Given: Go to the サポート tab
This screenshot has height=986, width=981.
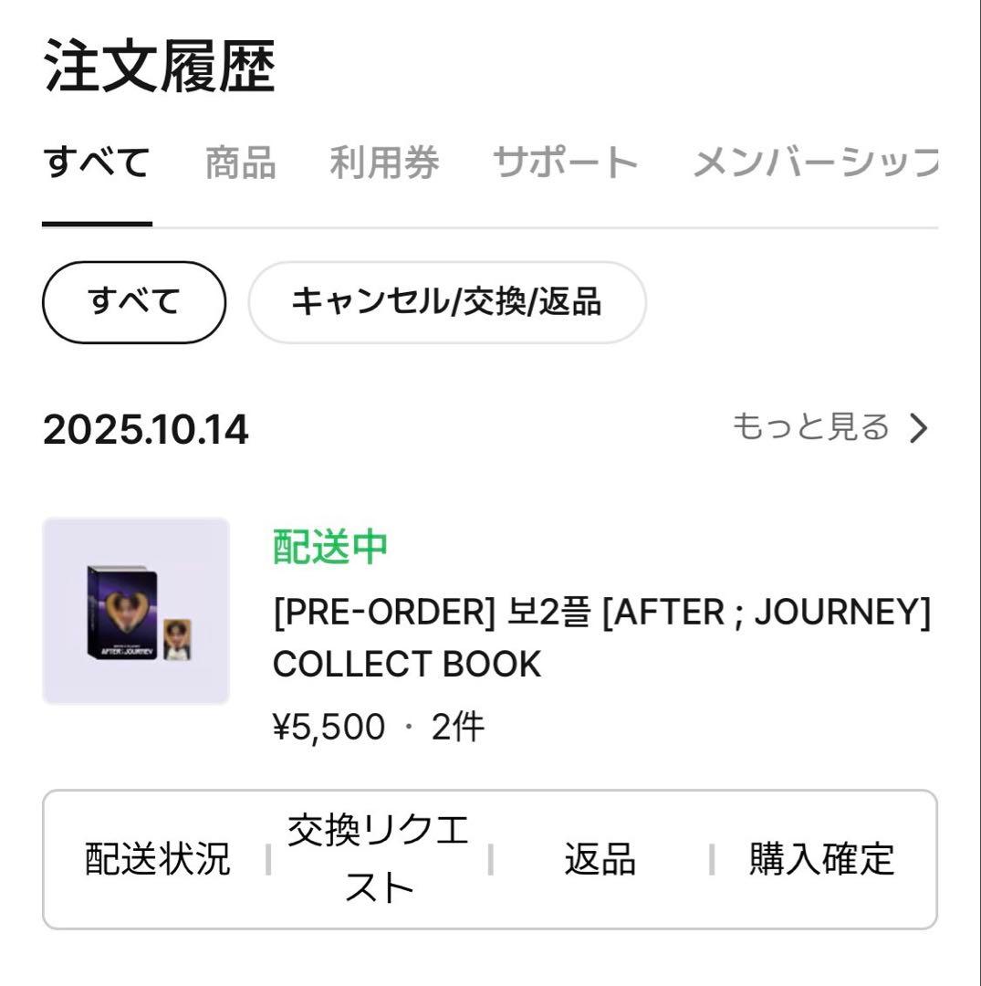Looking at the screenshot, I should point(565,164).
